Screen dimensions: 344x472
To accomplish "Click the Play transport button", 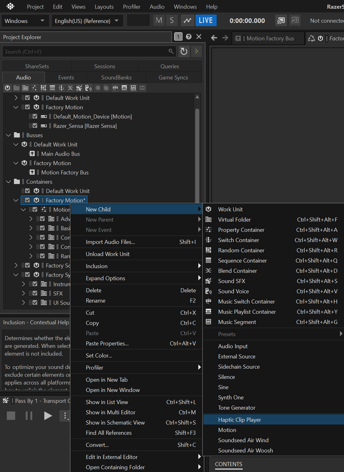I will point(47,416).
